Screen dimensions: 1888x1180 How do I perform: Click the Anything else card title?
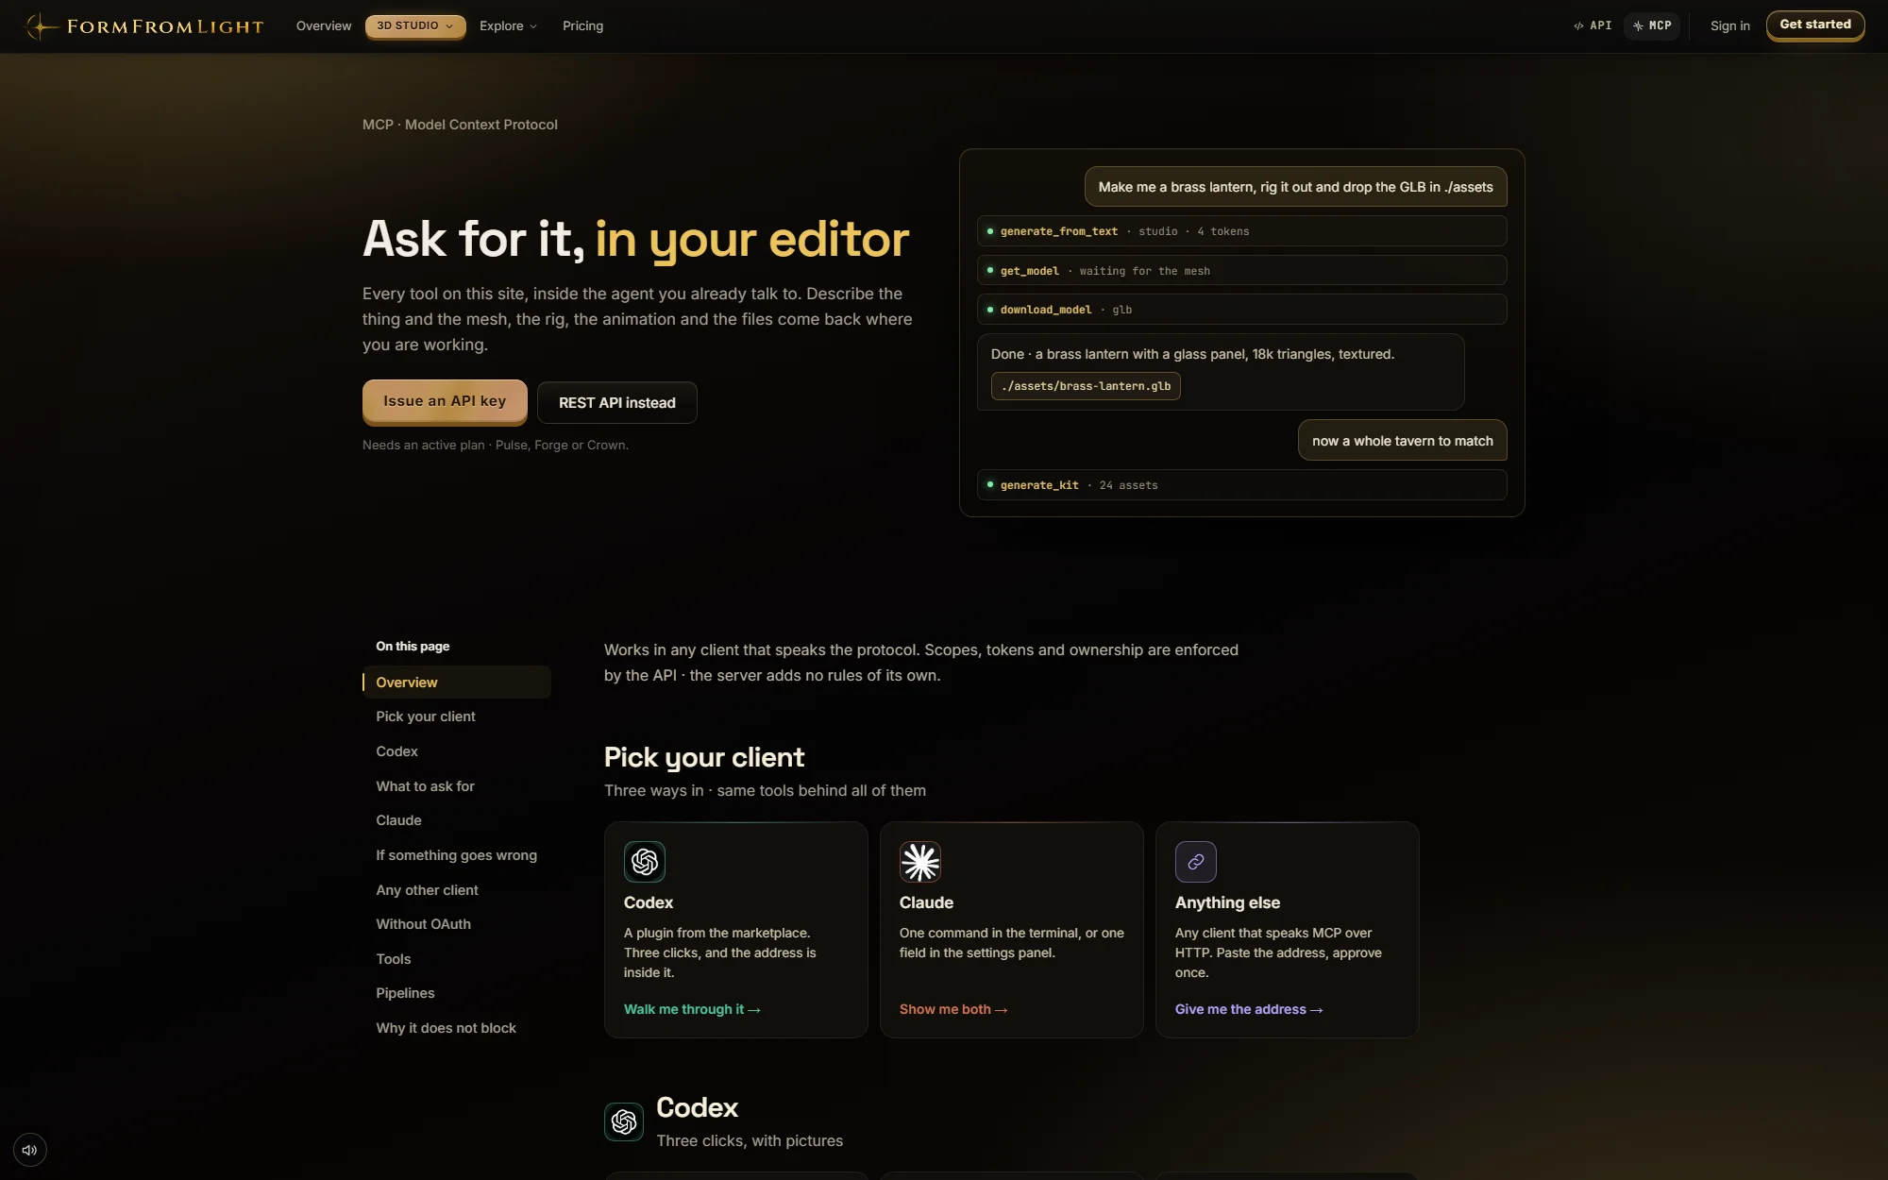tap(1227, 902)
